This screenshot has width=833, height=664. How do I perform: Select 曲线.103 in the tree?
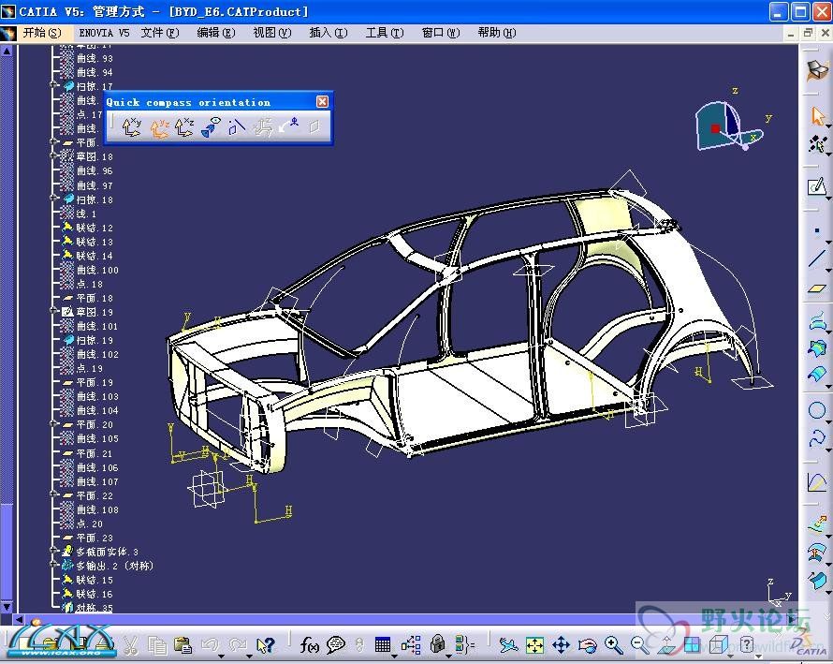click(97, 396)
